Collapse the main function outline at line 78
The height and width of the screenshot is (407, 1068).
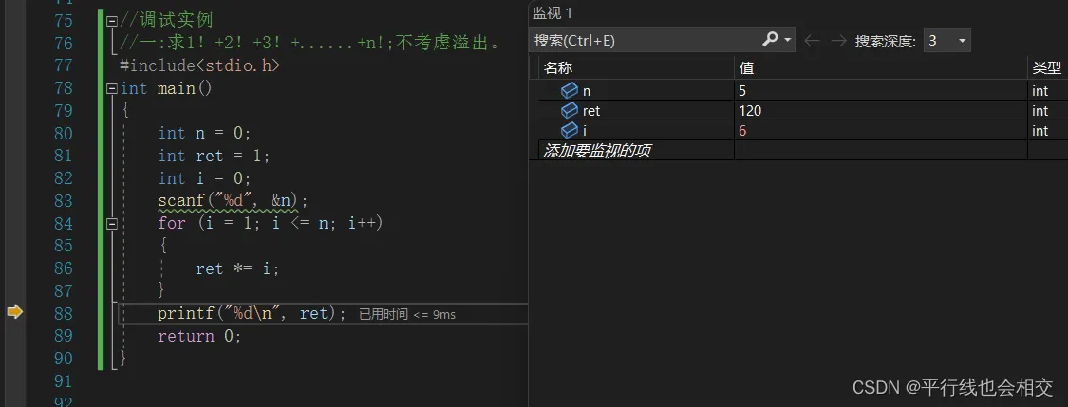click(x=112, y=88)
